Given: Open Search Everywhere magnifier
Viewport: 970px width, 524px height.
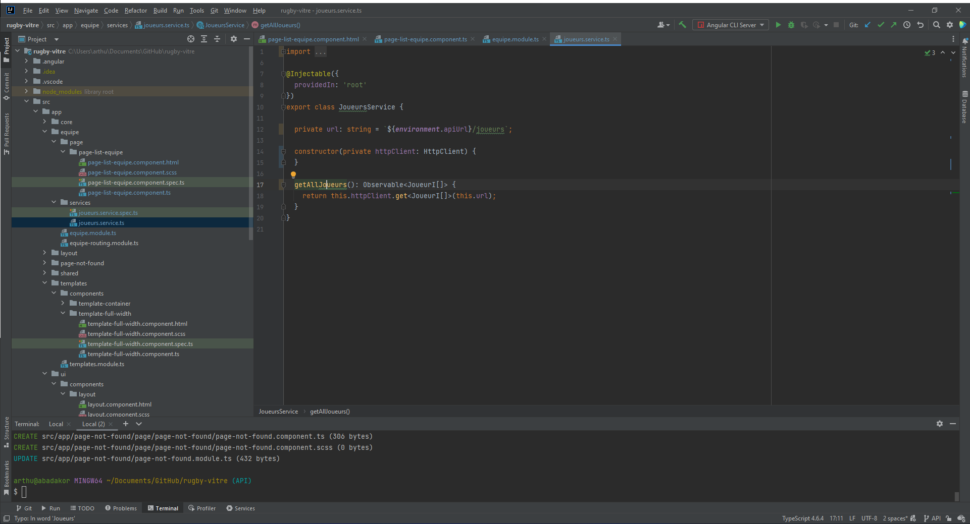Looking at the screenshot, I should click(937, 25).
